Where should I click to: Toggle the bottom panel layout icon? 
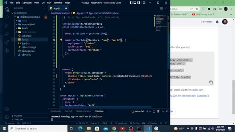(135, 3)
